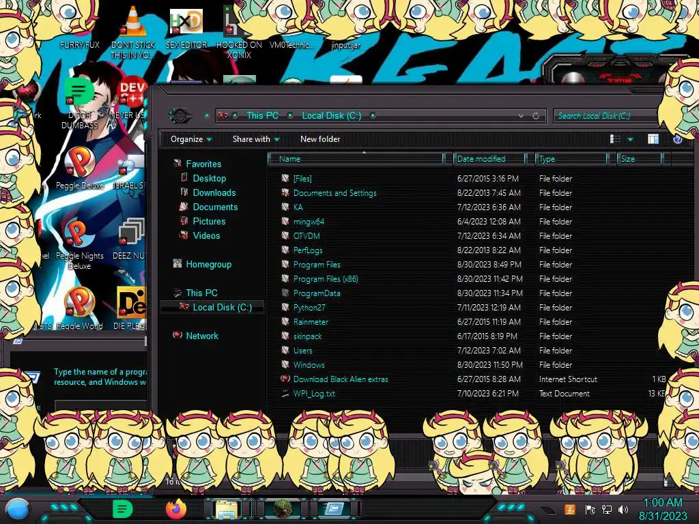
Task: Expand the arrow after Local Disk (C:) breadcrumb
Action: pos(373,116)
